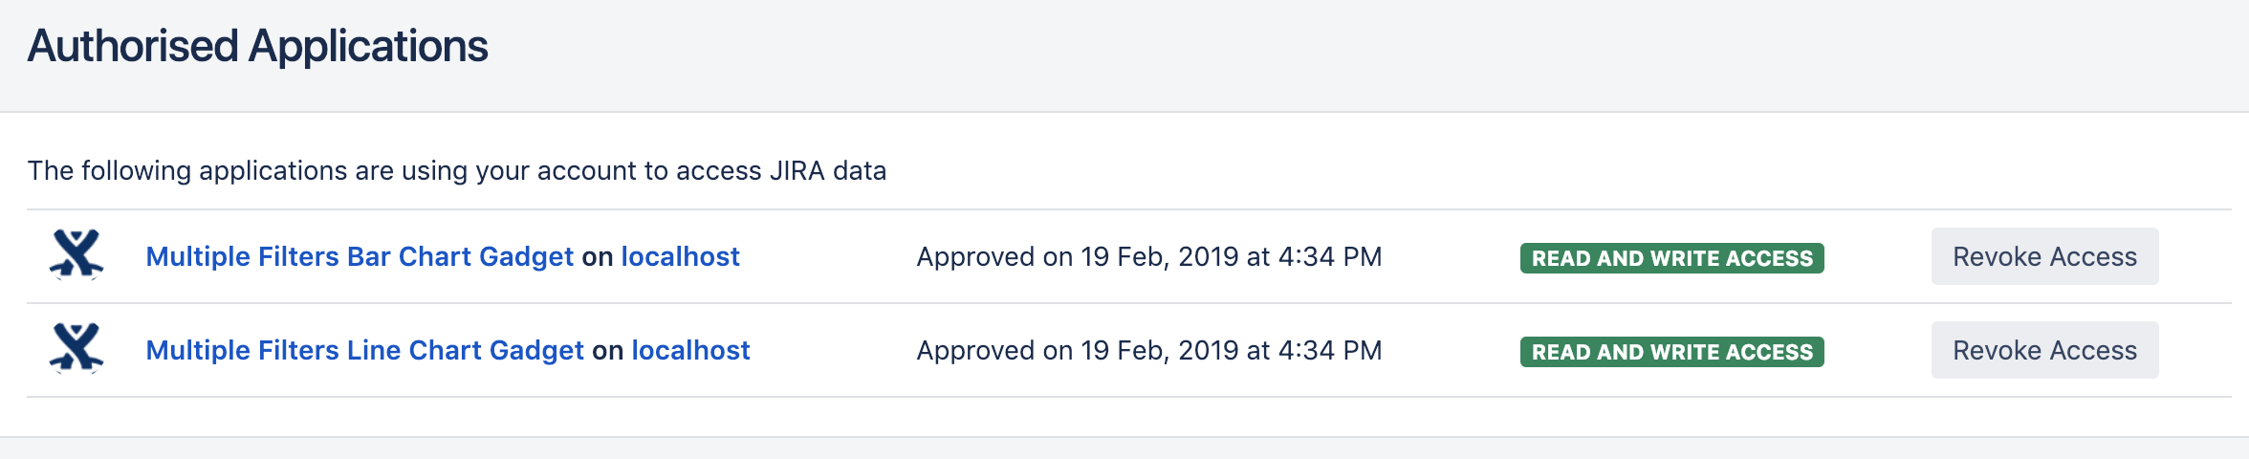Click the approval date in Bar Chart row
This screenshot has width=2249, height=459.
1148,256
